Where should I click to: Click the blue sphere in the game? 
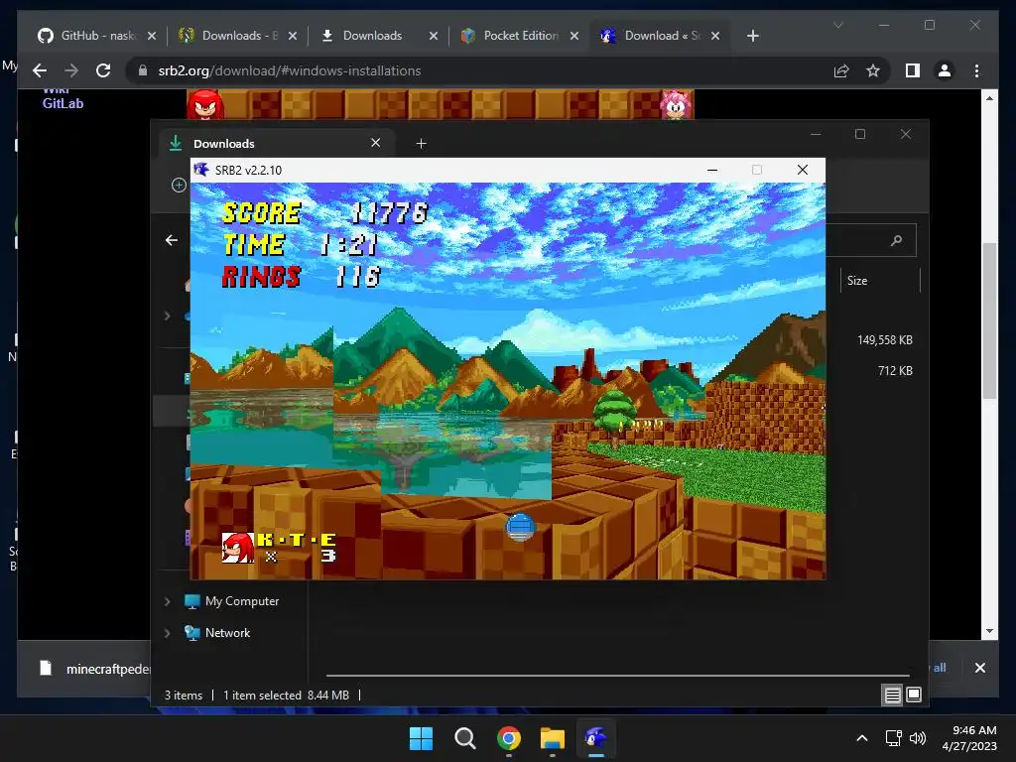(x=520, y=526)
